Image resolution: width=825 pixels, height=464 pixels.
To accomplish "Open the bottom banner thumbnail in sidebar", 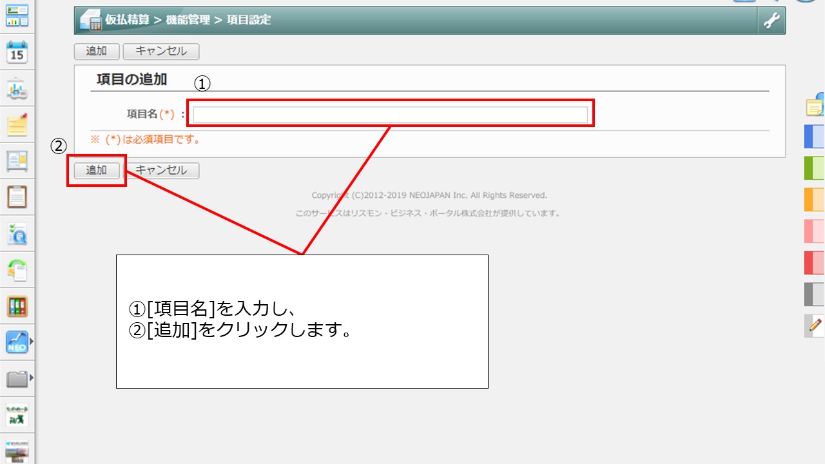I will point(17,451).
